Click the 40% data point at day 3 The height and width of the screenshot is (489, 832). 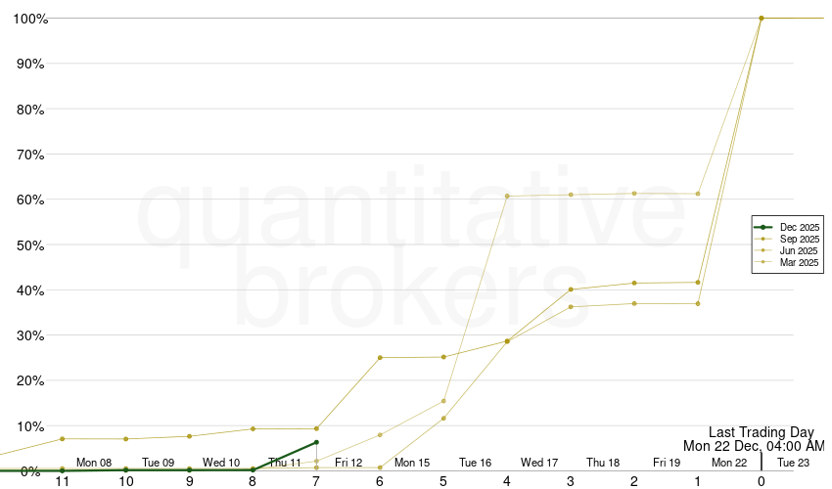coord(571,289)
